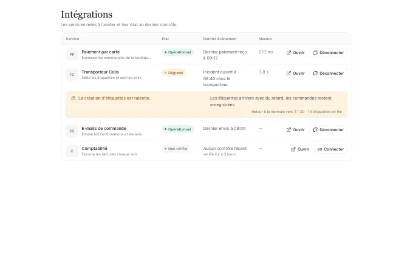Click the Non vérifié status badge
The image size is (413, 258).
[x=176, y=149]
